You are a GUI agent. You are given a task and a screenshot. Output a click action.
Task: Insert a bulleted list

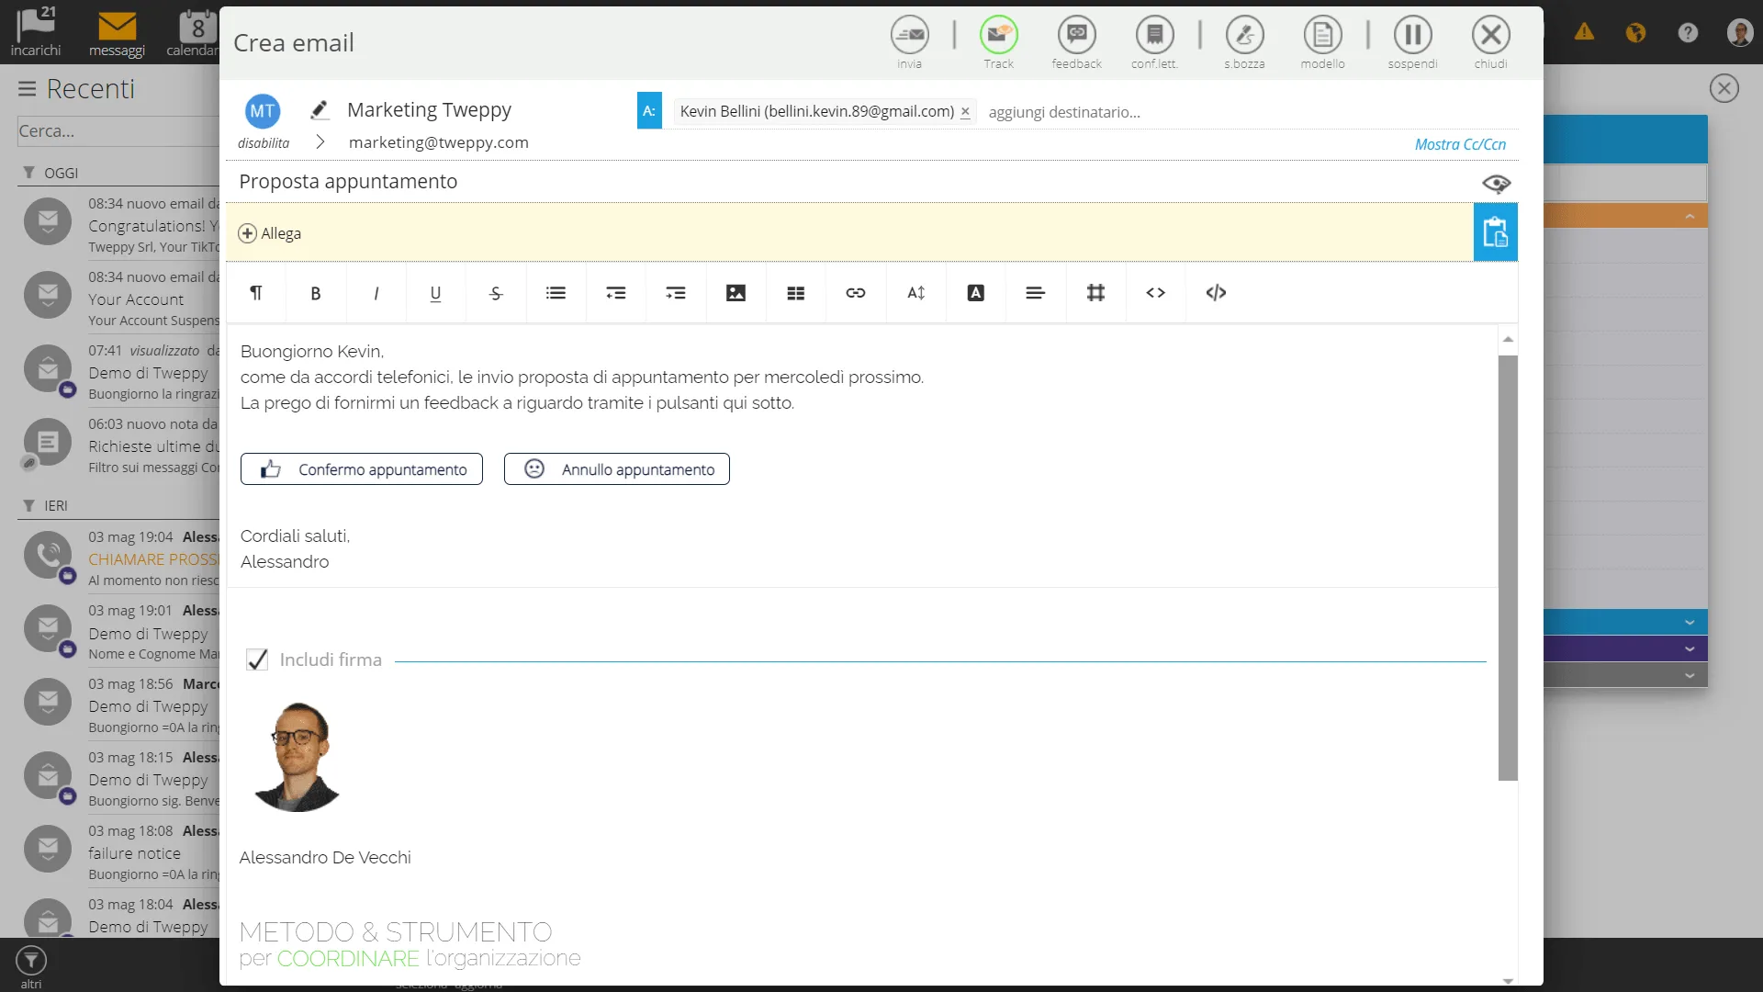(x=556, y=293)
